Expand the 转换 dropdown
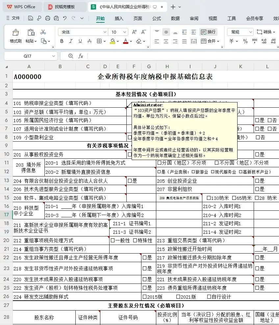Screen dimensions: 279x325 click(274, 32)
